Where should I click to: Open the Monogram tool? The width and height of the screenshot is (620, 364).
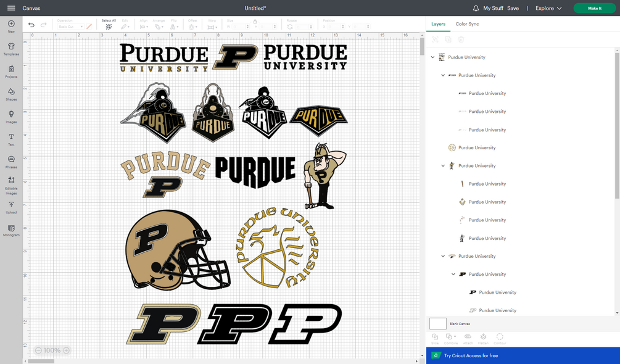point(11,230)
